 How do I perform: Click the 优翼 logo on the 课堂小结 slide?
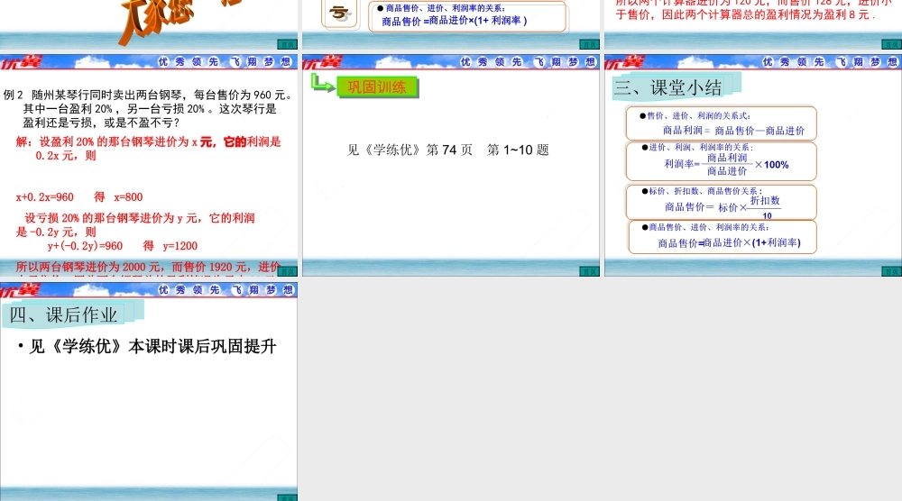[x=624, y=62]
